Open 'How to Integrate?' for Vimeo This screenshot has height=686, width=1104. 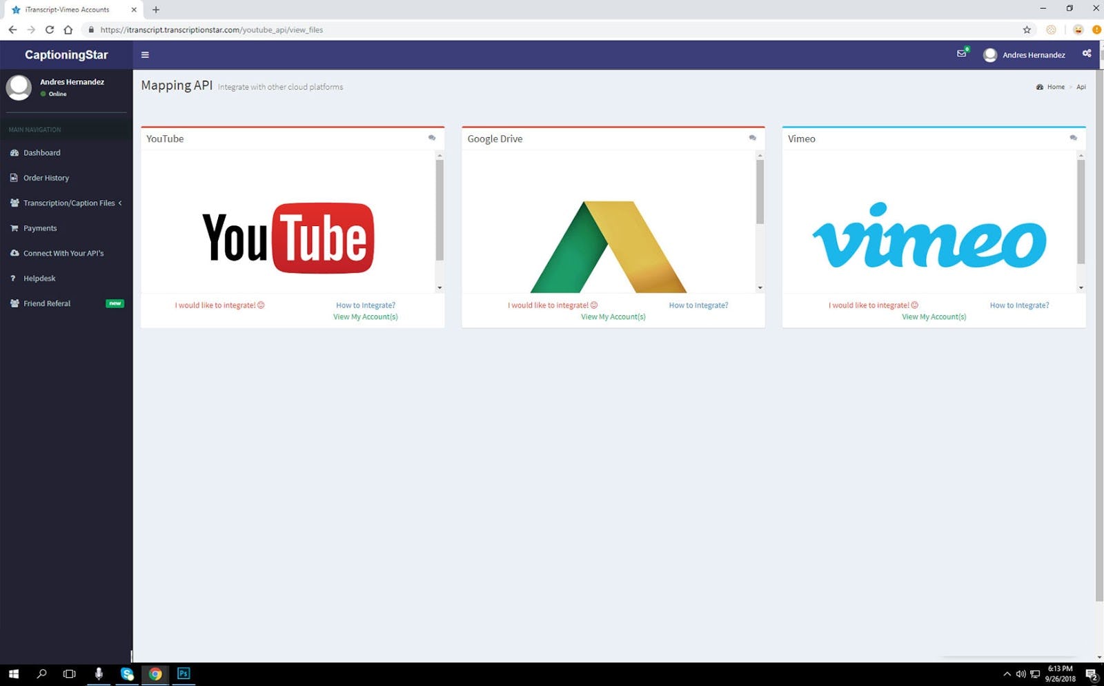(x=1019, y=305)
